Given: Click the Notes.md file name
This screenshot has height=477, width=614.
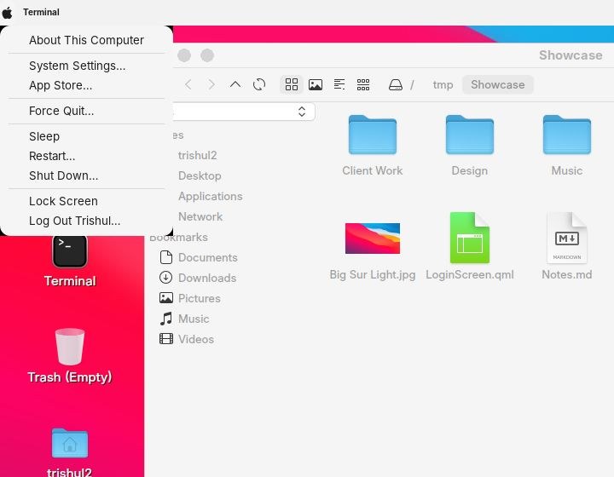Looking at the screenshot, I should [566, 274].
